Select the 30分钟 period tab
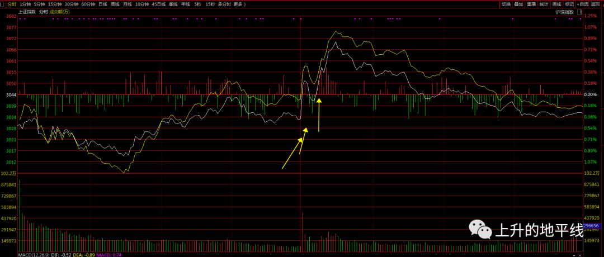 [x=71, y=4]
